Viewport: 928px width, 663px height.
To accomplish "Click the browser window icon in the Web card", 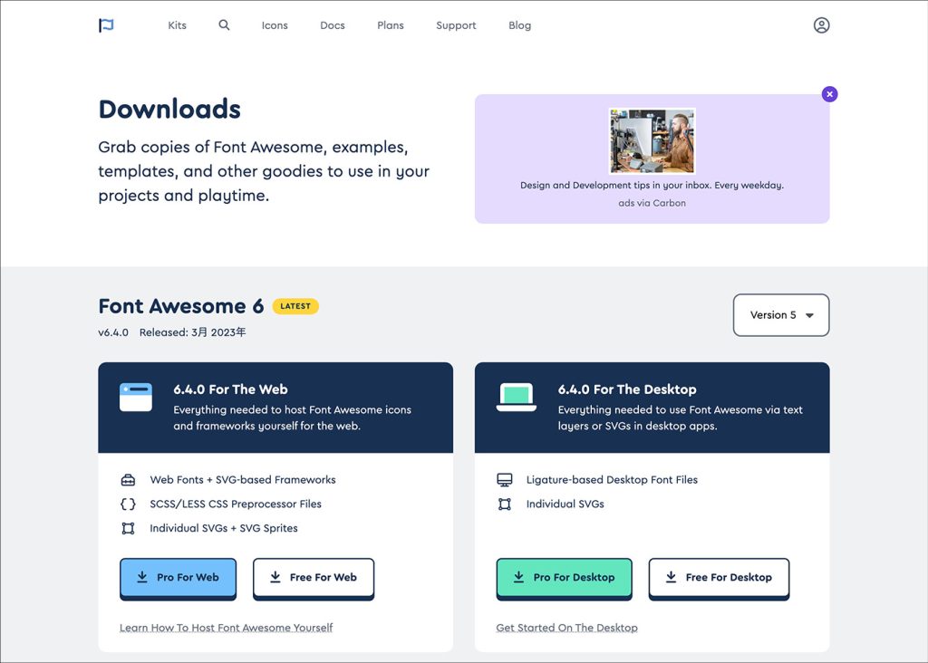I will click(136, 398).
